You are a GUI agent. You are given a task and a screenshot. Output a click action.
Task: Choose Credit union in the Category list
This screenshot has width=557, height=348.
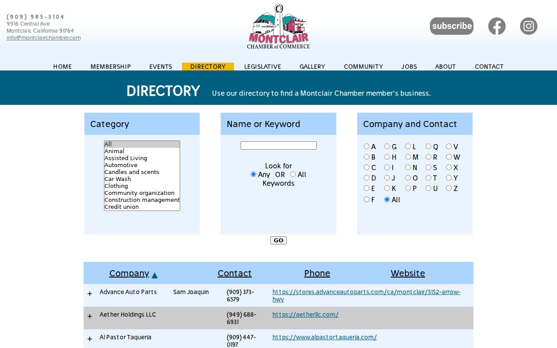[142, 207]
